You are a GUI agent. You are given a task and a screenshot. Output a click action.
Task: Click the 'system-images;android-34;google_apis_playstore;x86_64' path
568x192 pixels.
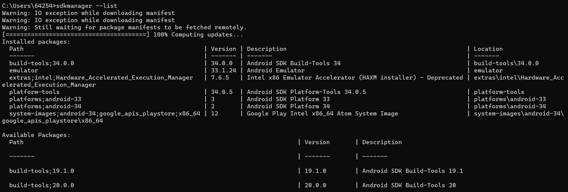[x=104, y=113]
